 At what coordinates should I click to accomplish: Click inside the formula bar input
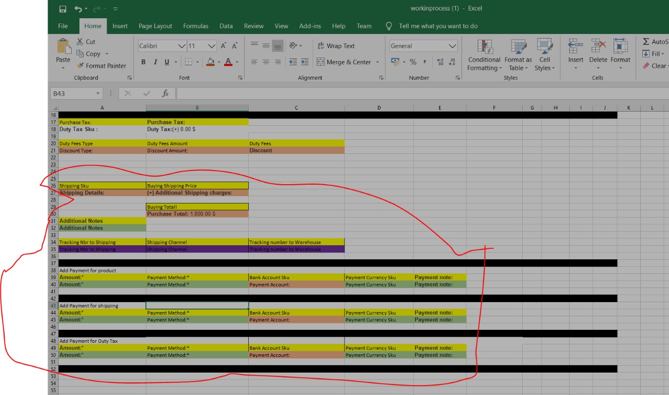pyautogui.click(x=418, y=93)
